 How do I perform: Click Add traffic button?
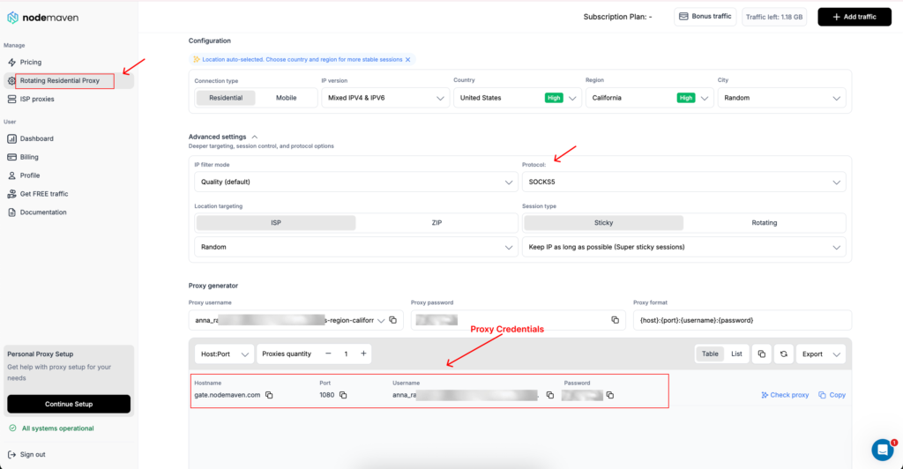click(x=854, y=17)
